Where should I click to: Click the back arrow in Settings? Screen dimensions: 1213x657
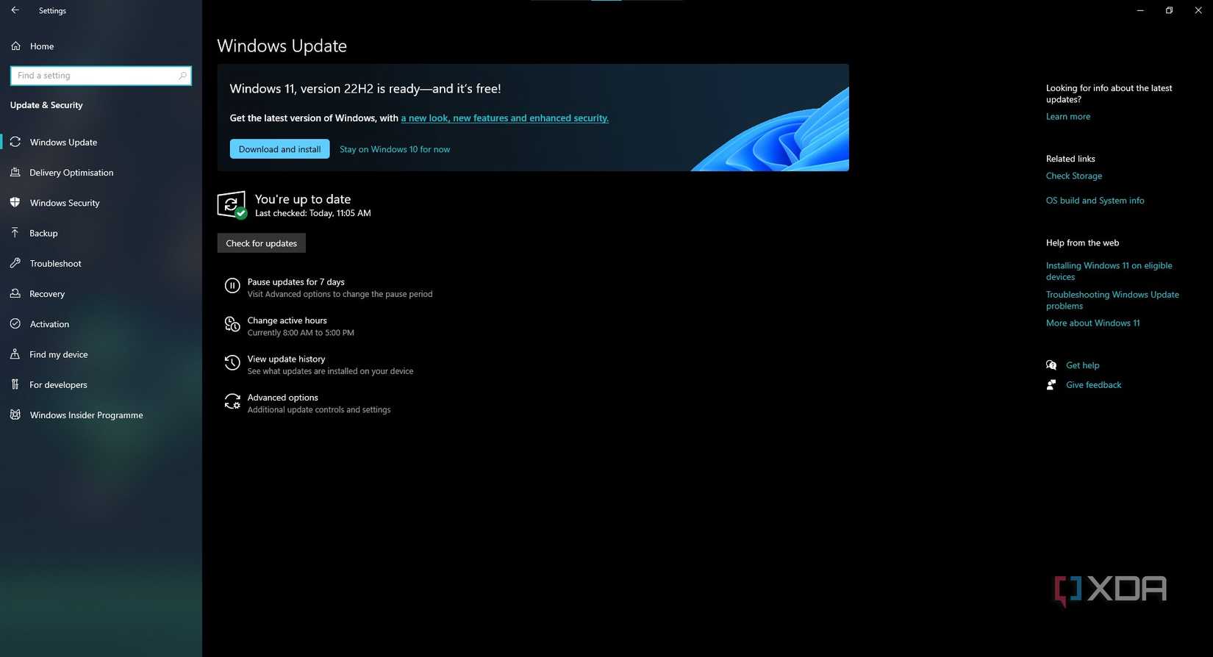15,10
